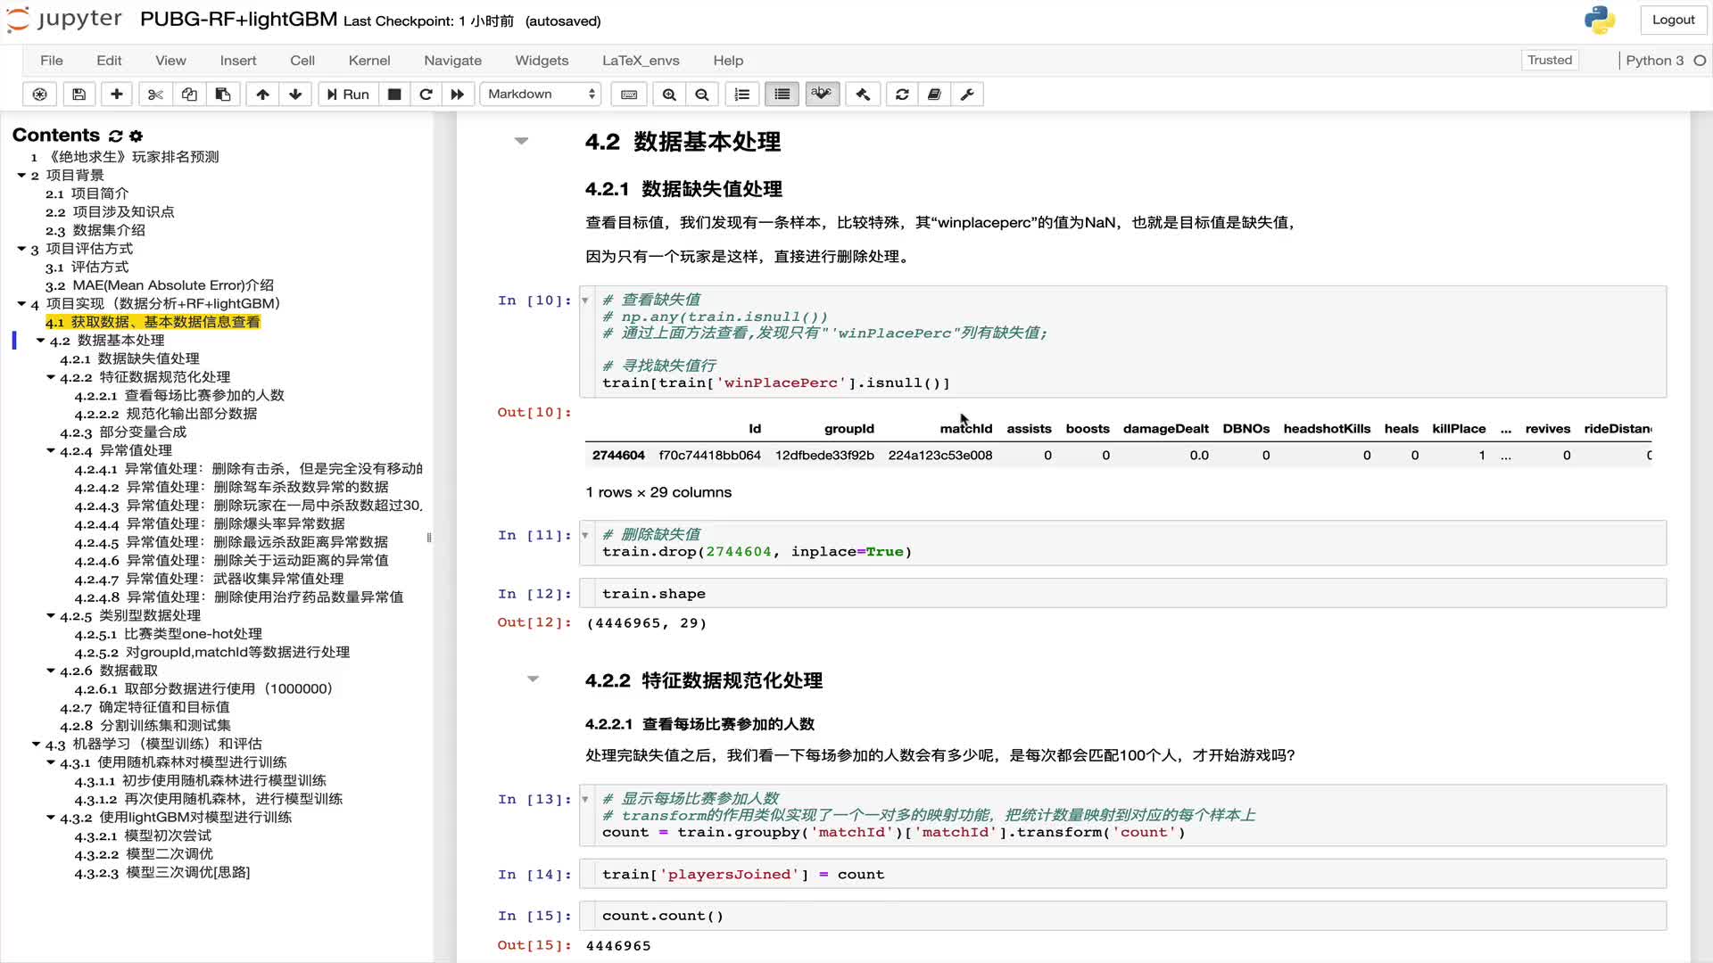Click the Logout button
The height and width of the screenshot is (963, 1713).
point(1673,20)
